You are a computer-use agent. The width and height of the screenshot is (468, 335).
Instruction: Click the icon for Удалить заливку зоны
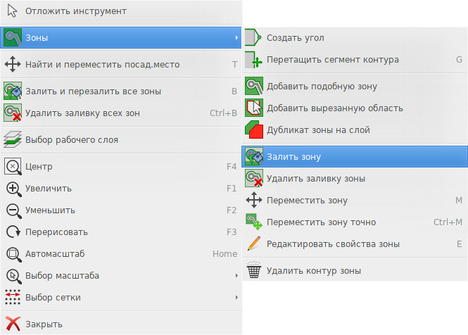click(x=254, y=178)
